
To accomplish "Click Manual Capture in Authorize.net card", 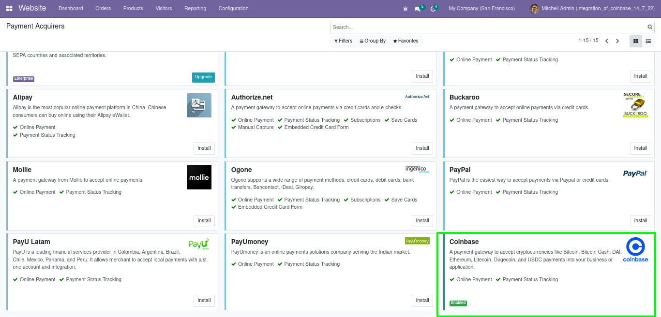I will [x=255, y=128].
